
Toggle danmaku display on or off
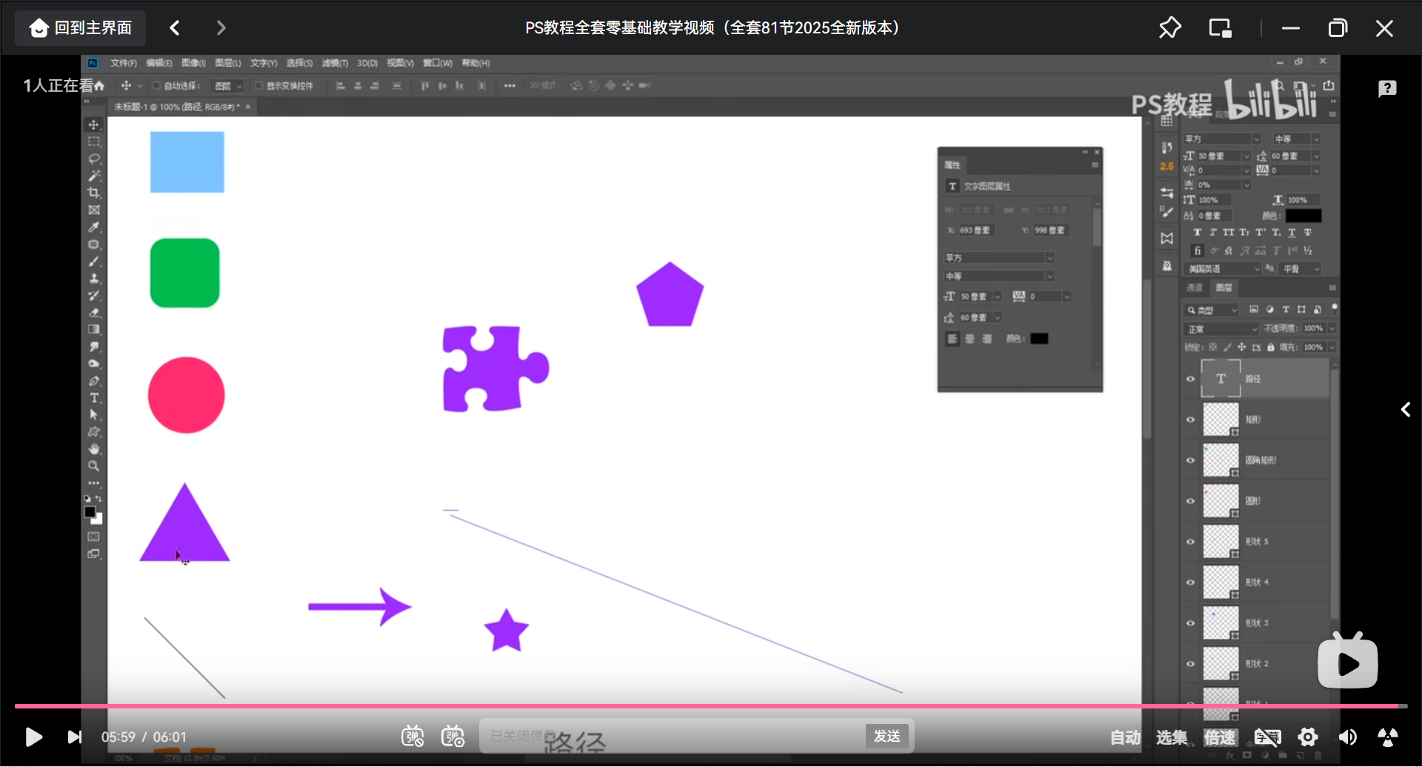[x=413, y=737]
